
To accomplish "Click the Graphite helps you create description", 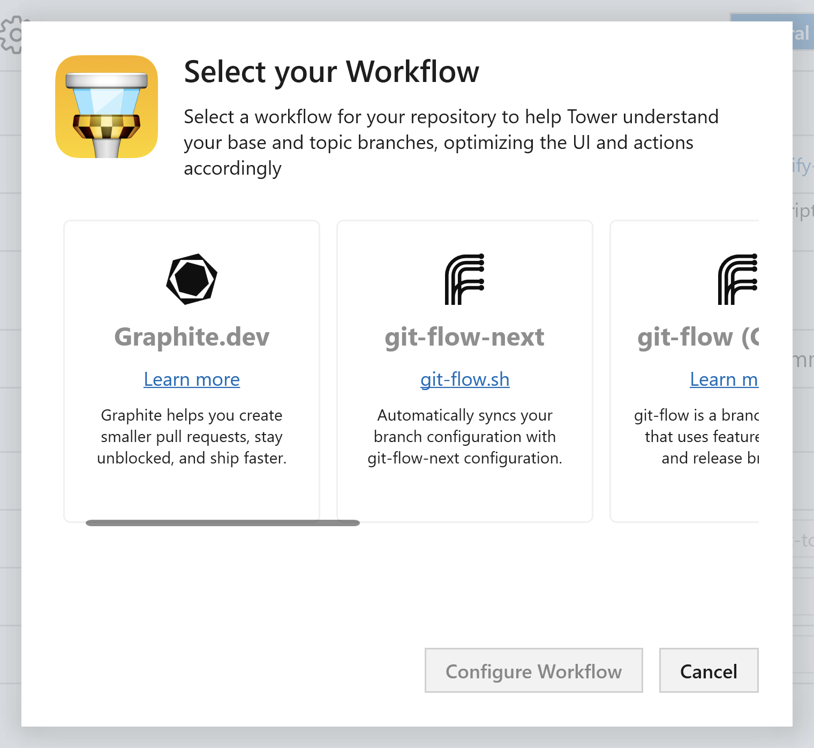I will click(x=192, y=437).
